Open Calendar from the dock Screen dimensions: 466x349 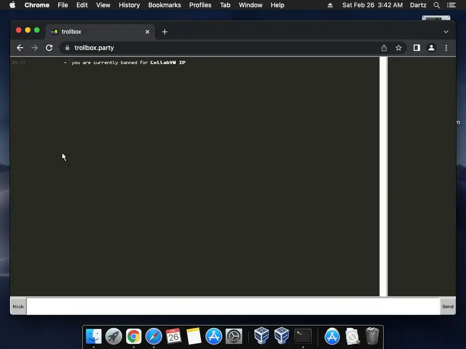tap(173, 337)
